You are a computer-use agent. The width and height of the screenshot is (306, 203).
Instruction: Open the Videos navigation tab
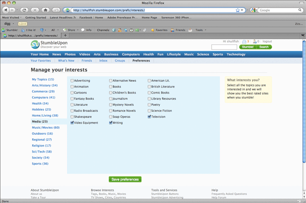click(x=85, y=54)
